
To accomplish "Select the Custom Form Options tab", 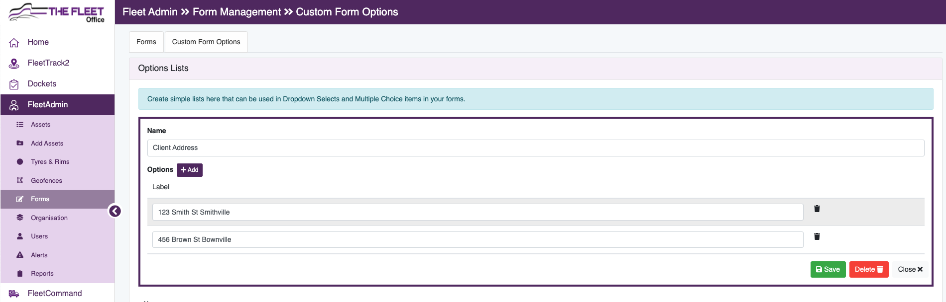I will (x=206, y=42).
